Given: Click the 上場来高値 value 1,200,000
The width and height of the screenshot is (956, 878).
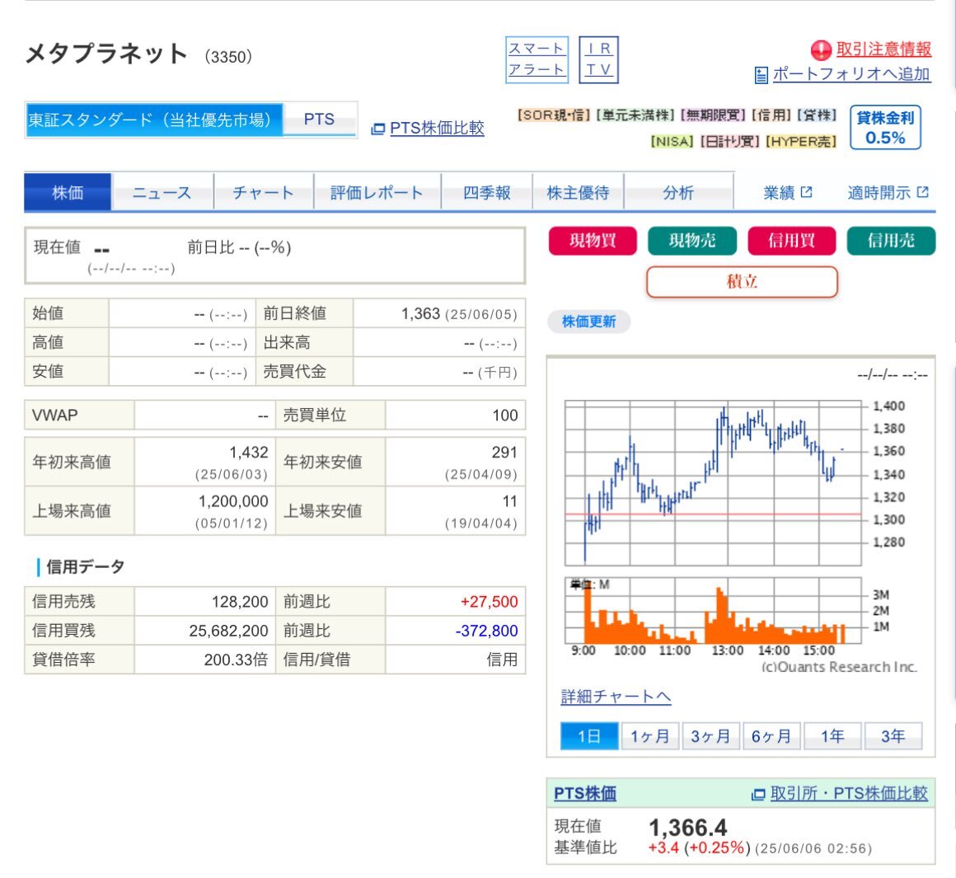Looking at the screenshot, I should coord(233,501).
